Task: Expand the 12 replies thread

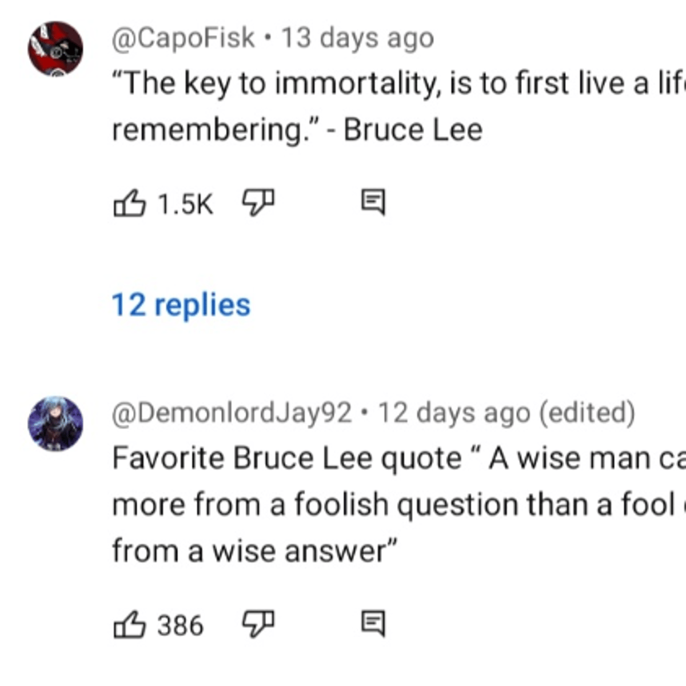Action: 181,305
